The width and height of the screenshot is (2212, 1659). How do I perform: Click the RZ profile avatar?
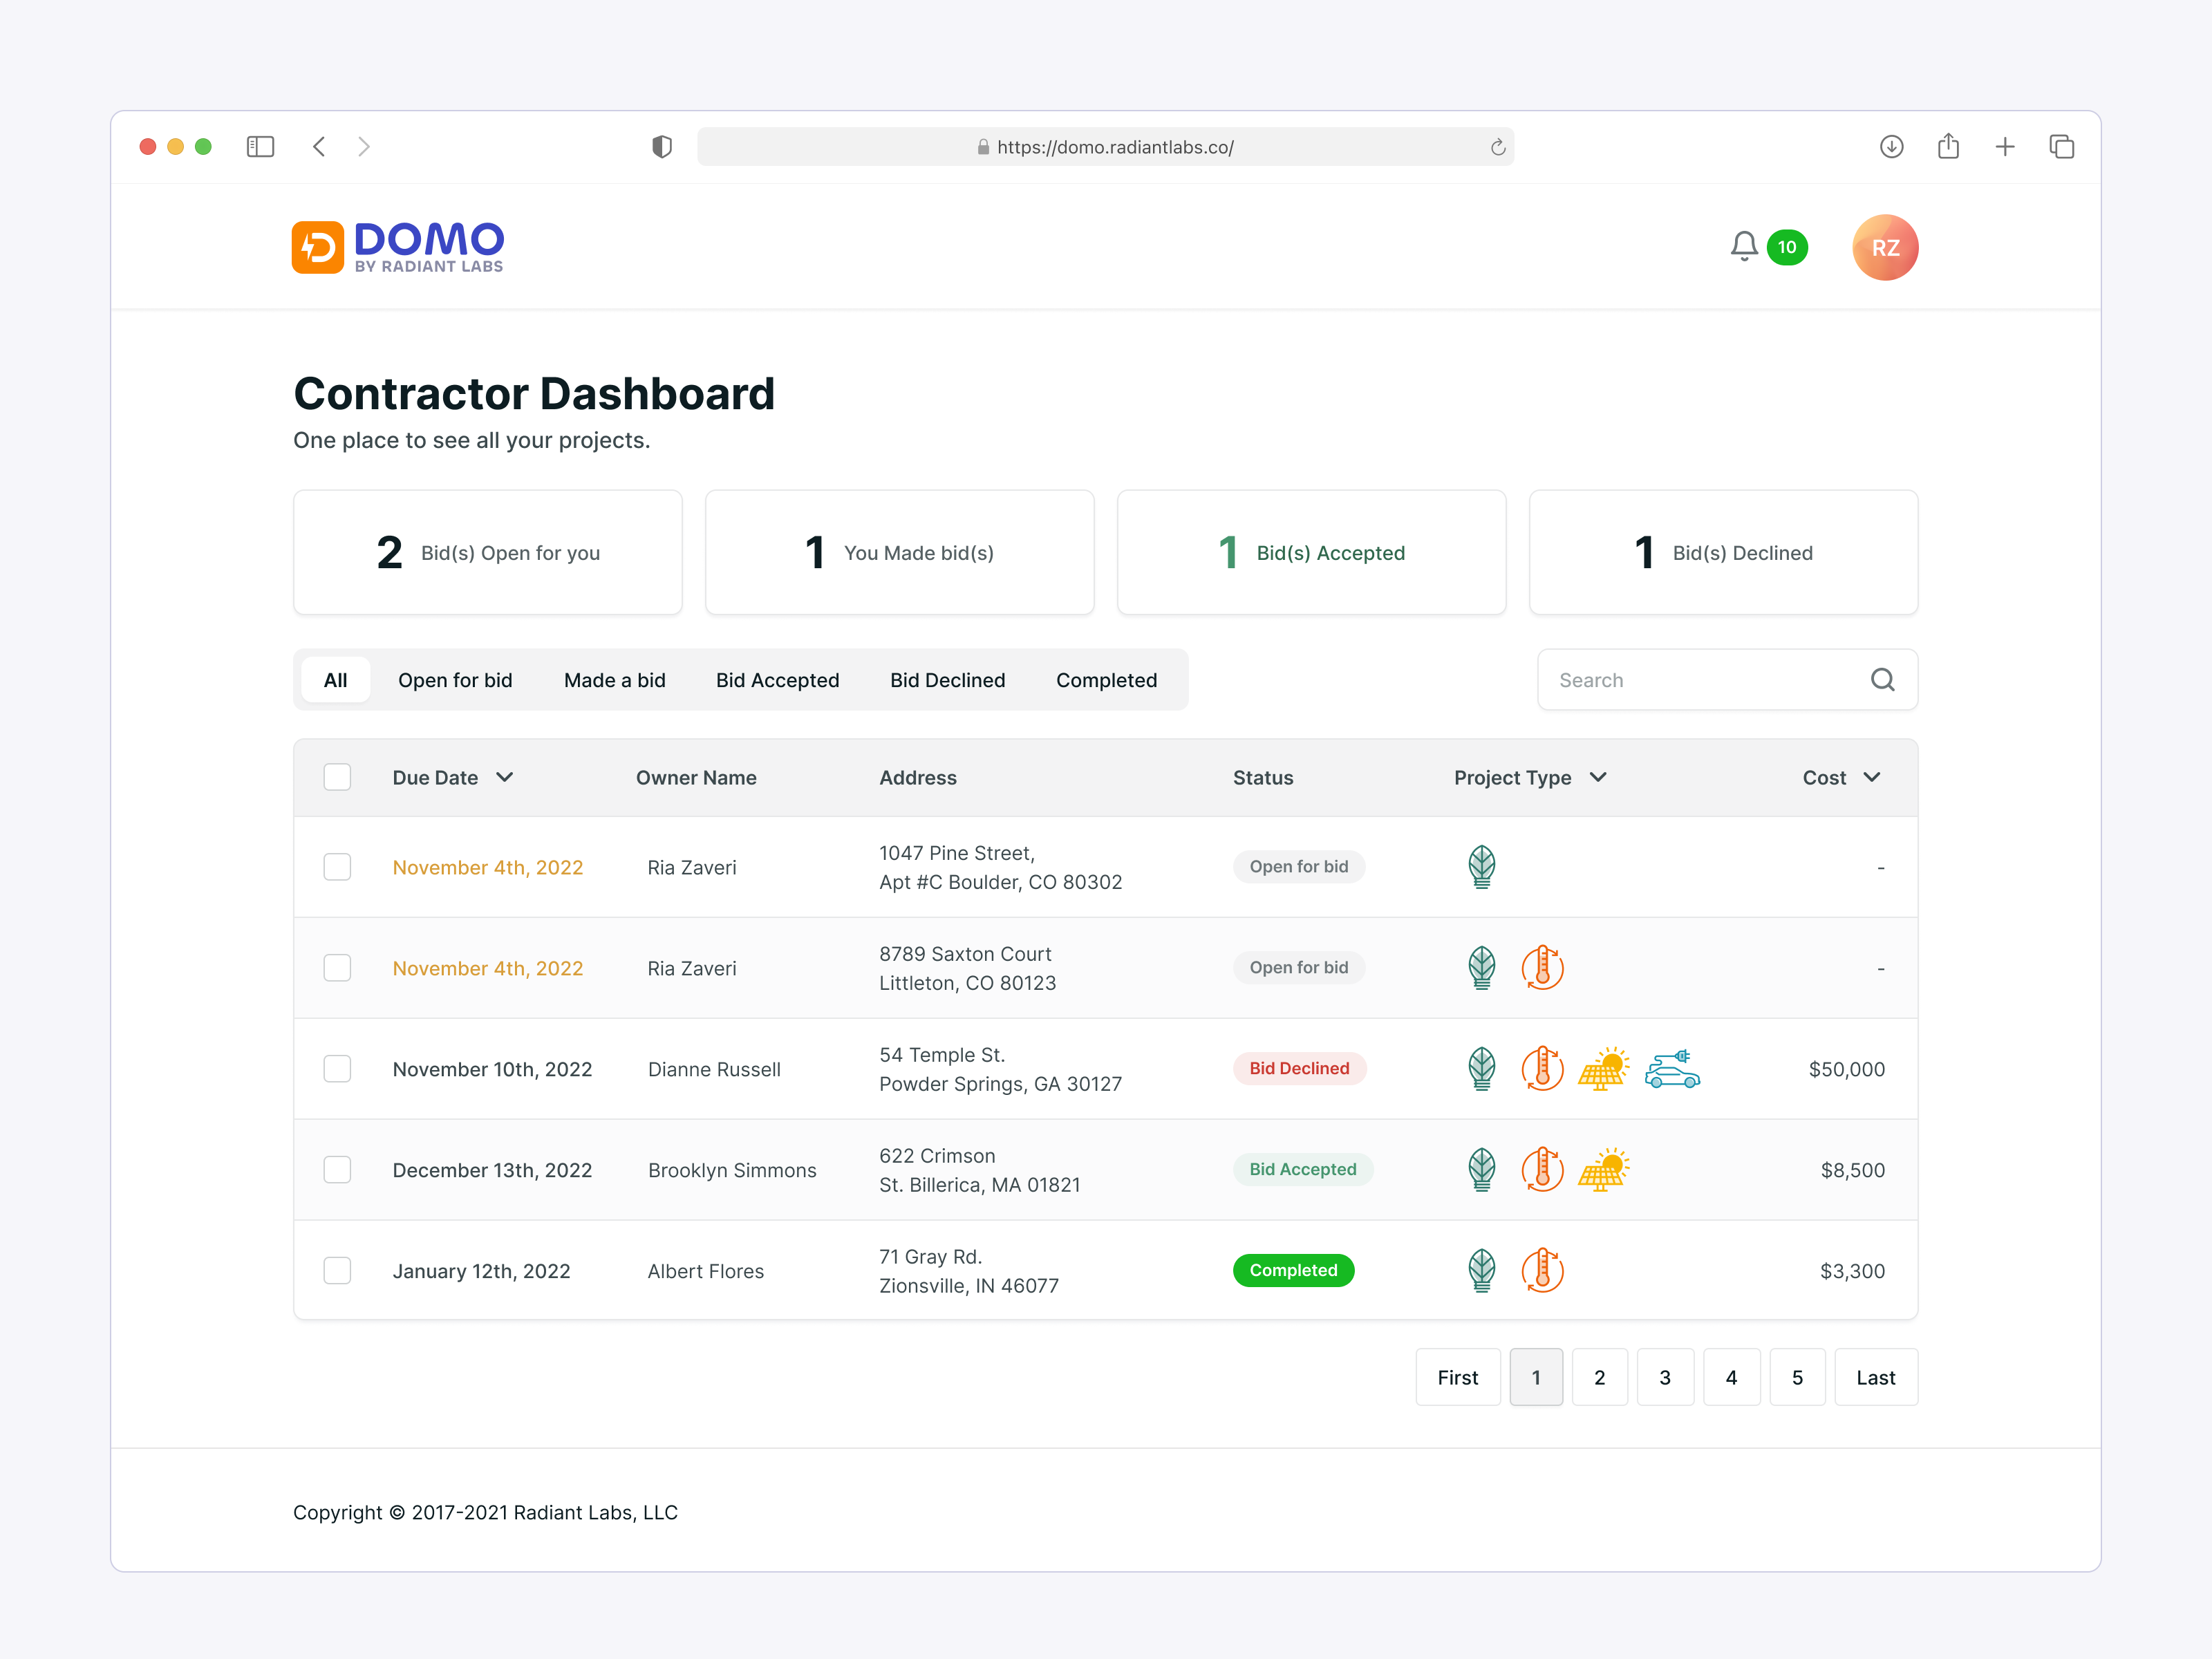click(1884, 247)
